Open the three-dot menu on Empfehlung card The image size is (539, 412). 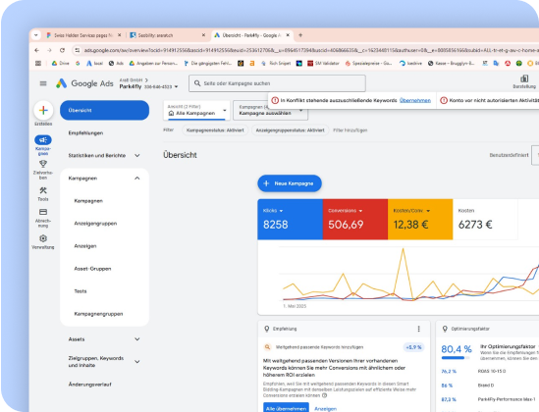click(418, 329)
